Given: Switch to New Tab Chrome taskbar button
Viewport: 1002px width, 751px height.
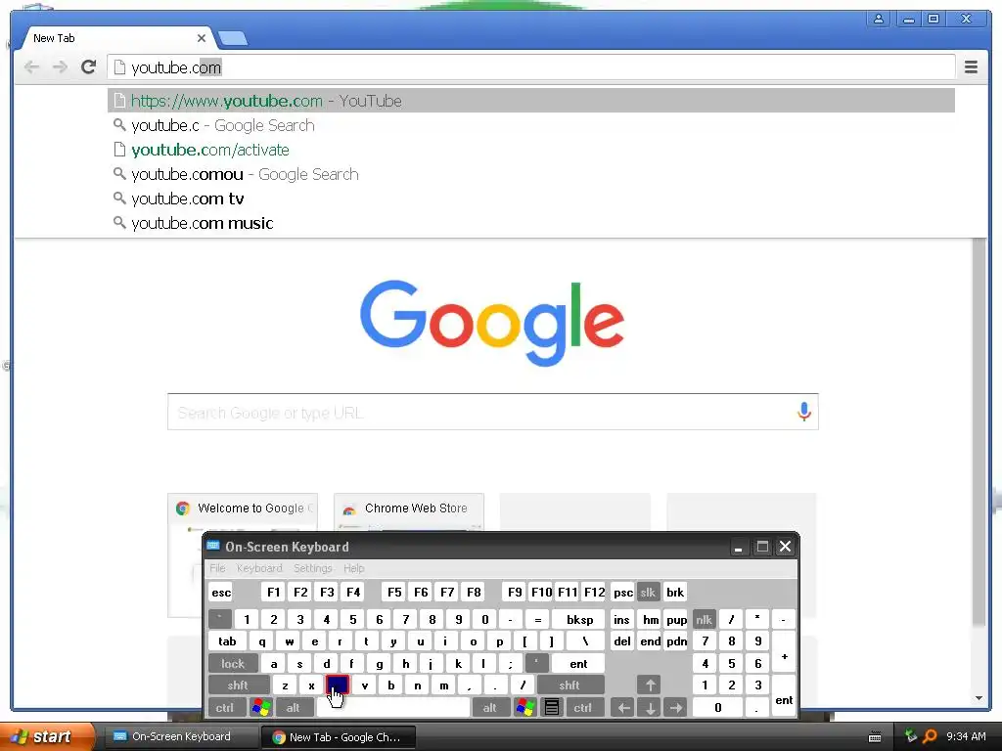Looking at the screenshot, I should tap(338, 737).
